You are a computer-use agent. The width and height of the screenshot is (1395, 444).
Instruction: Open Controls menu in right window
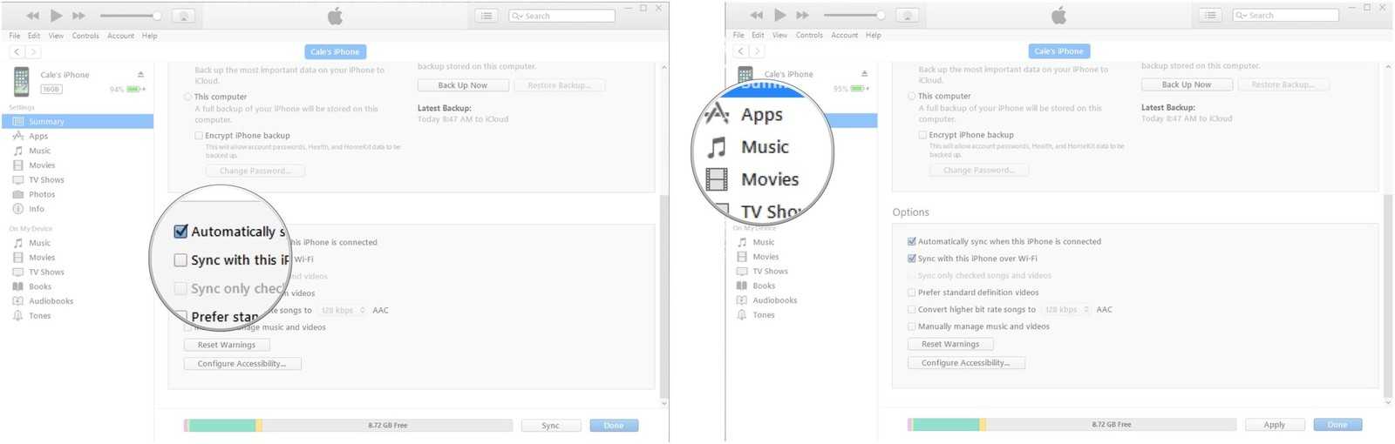(x=809, y=36)
